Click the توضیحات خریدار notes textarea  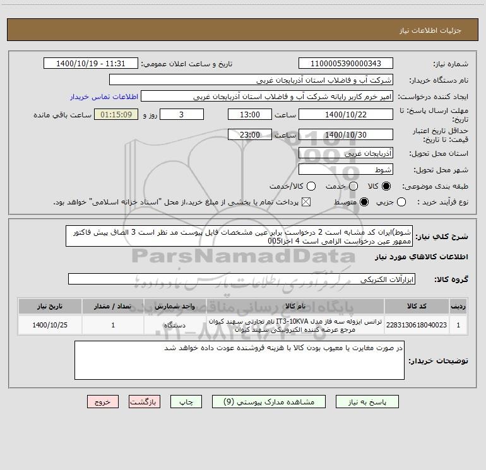(239, 360)
